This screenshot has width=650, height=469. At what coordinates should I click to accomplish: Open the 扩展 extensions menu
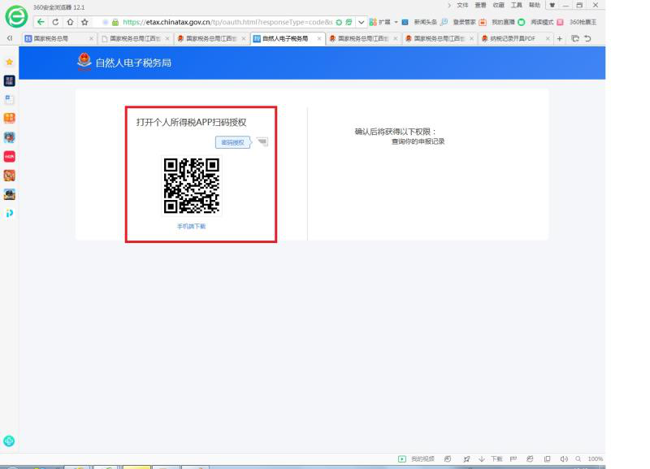click(x=379, y=22)
